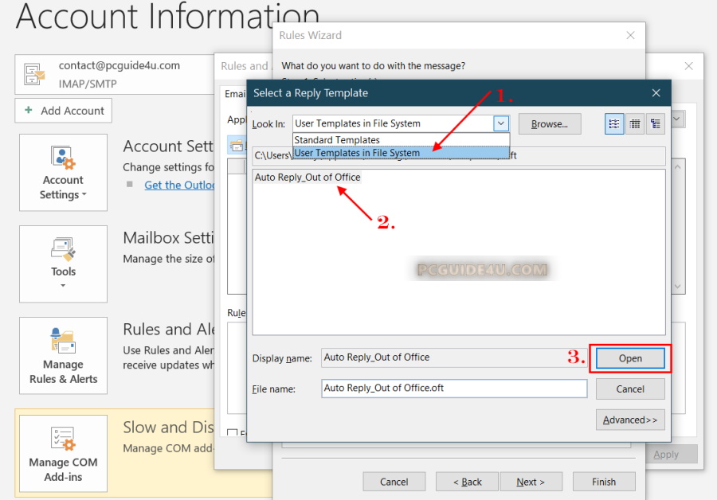This screenshot has width=717, height=500.
Task: Switch to the list view icon
Action: point(614,123)
